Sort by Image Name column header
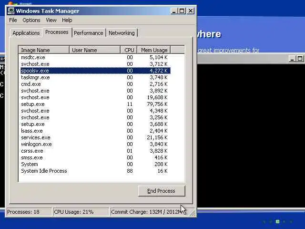 point(44,50)
